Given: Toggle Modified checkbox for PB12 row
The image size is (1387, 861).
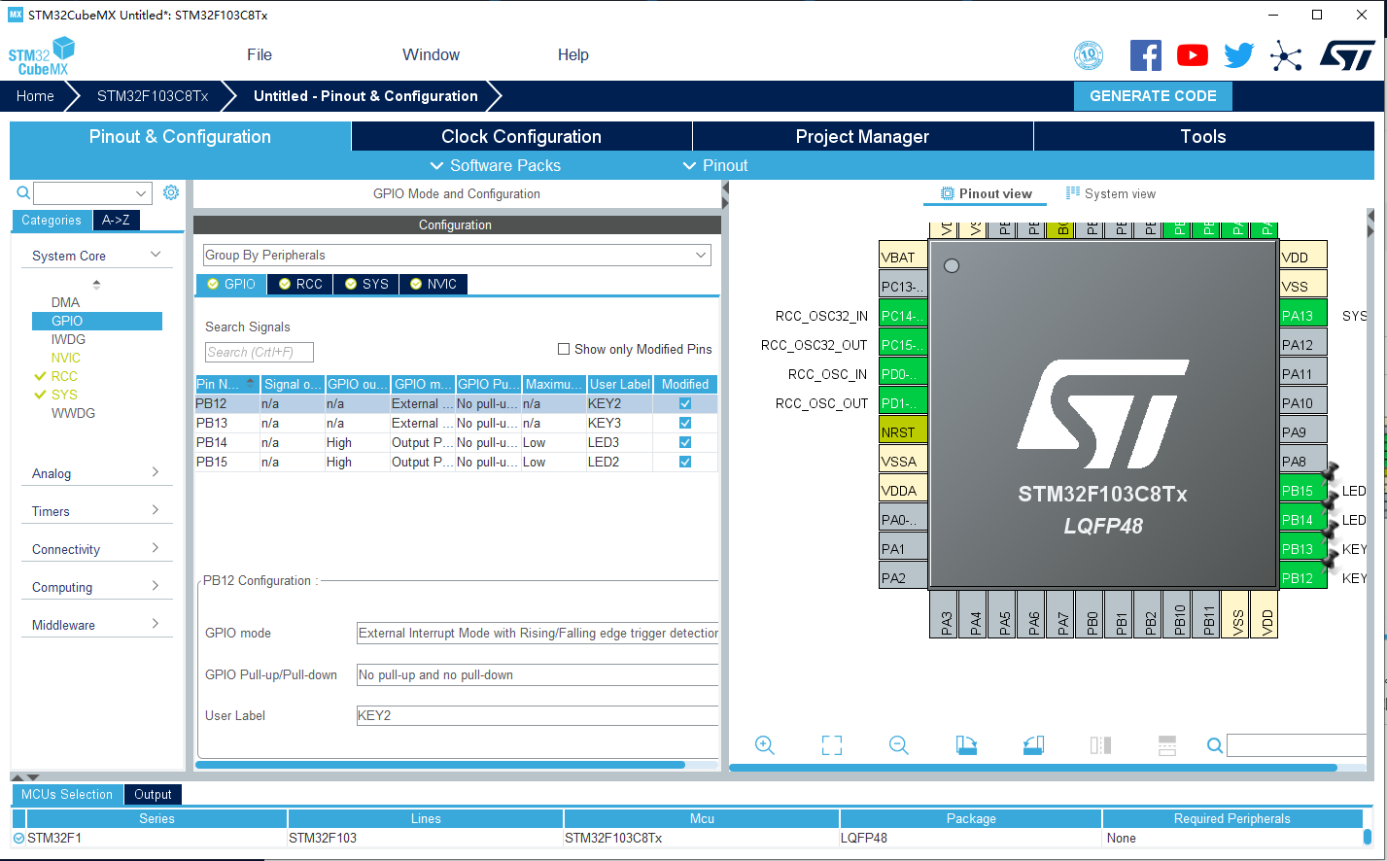Looking at the screenshot, I should pyautogui.click(x=685, y=403).
